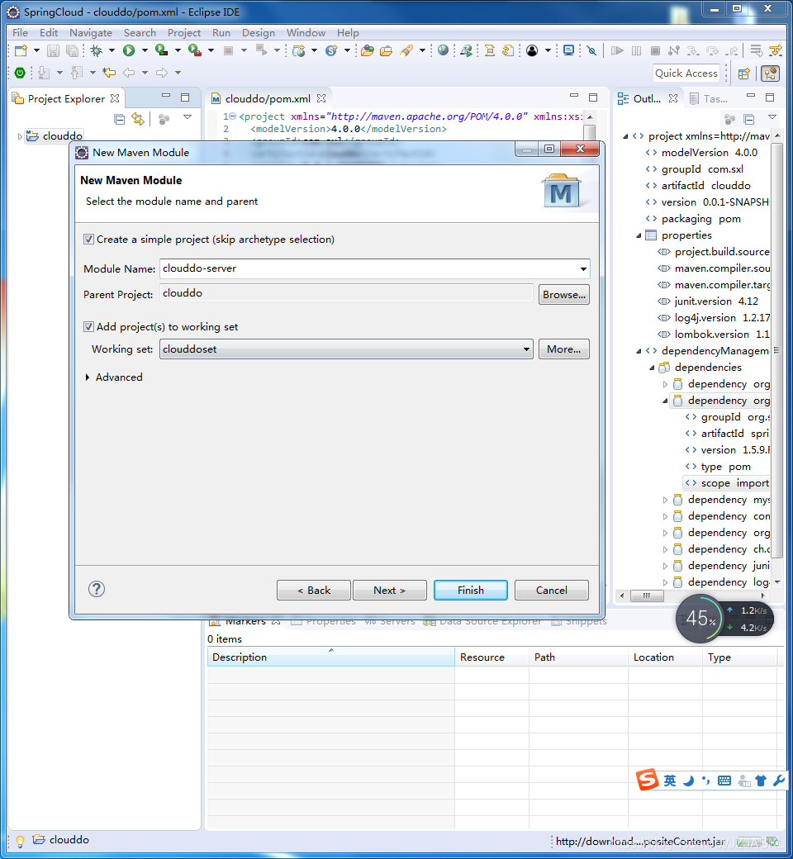The width and height of the screenshot is (793, 859).
Task: Expand the dependency mys node in Outline
Action: point(665,501)
